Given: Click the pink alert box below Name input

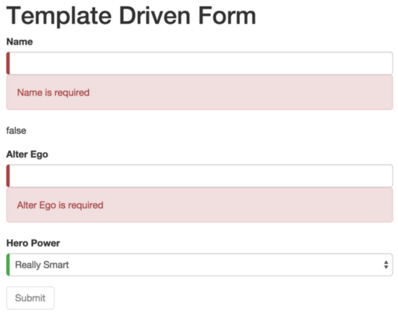Looking at the screenshot, I should coord(200,92).
